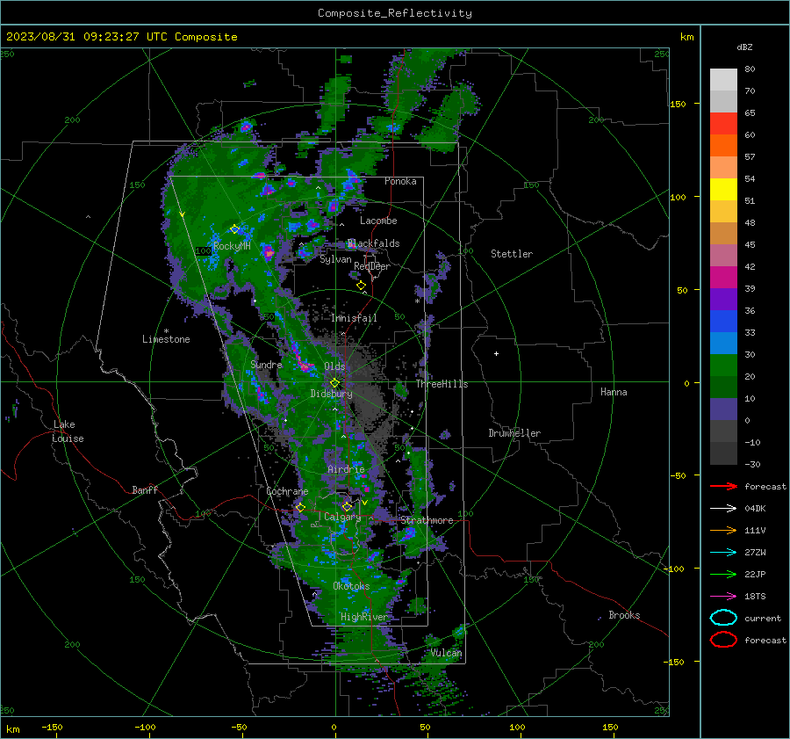Click the Ponoka city label

400,181
